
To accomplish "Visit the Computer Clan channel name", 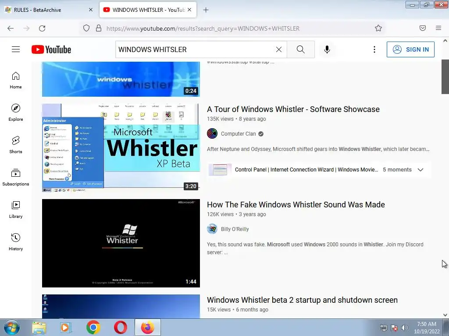I will pyautogui.click(x=238, y=134).
